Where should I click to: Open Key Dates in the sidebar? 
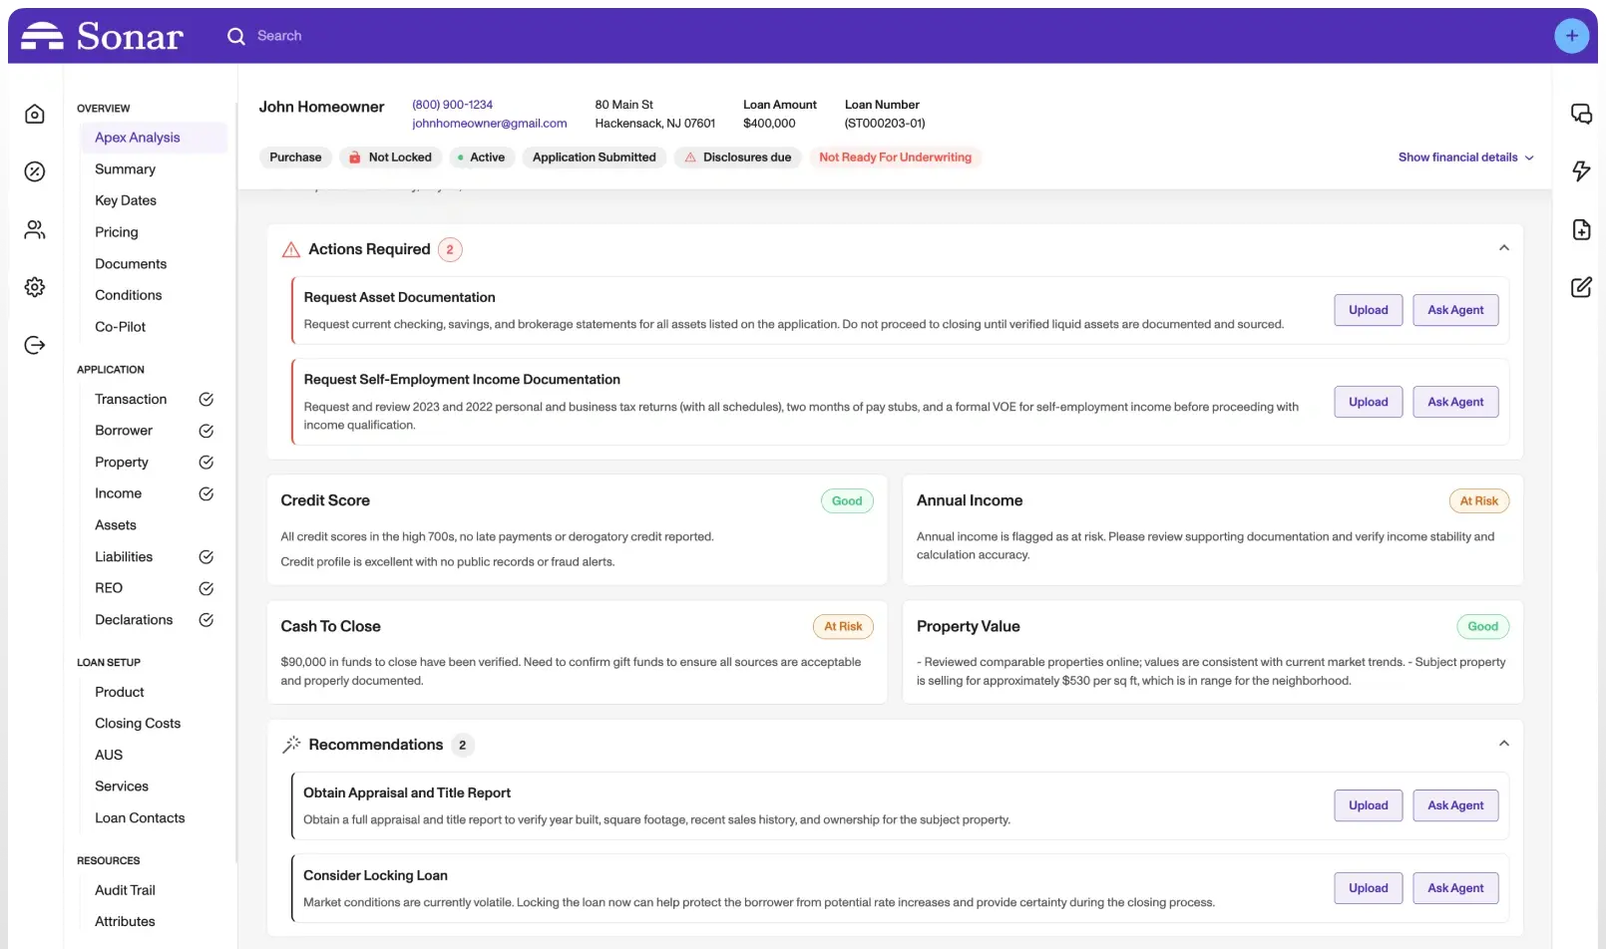point(126,200)
